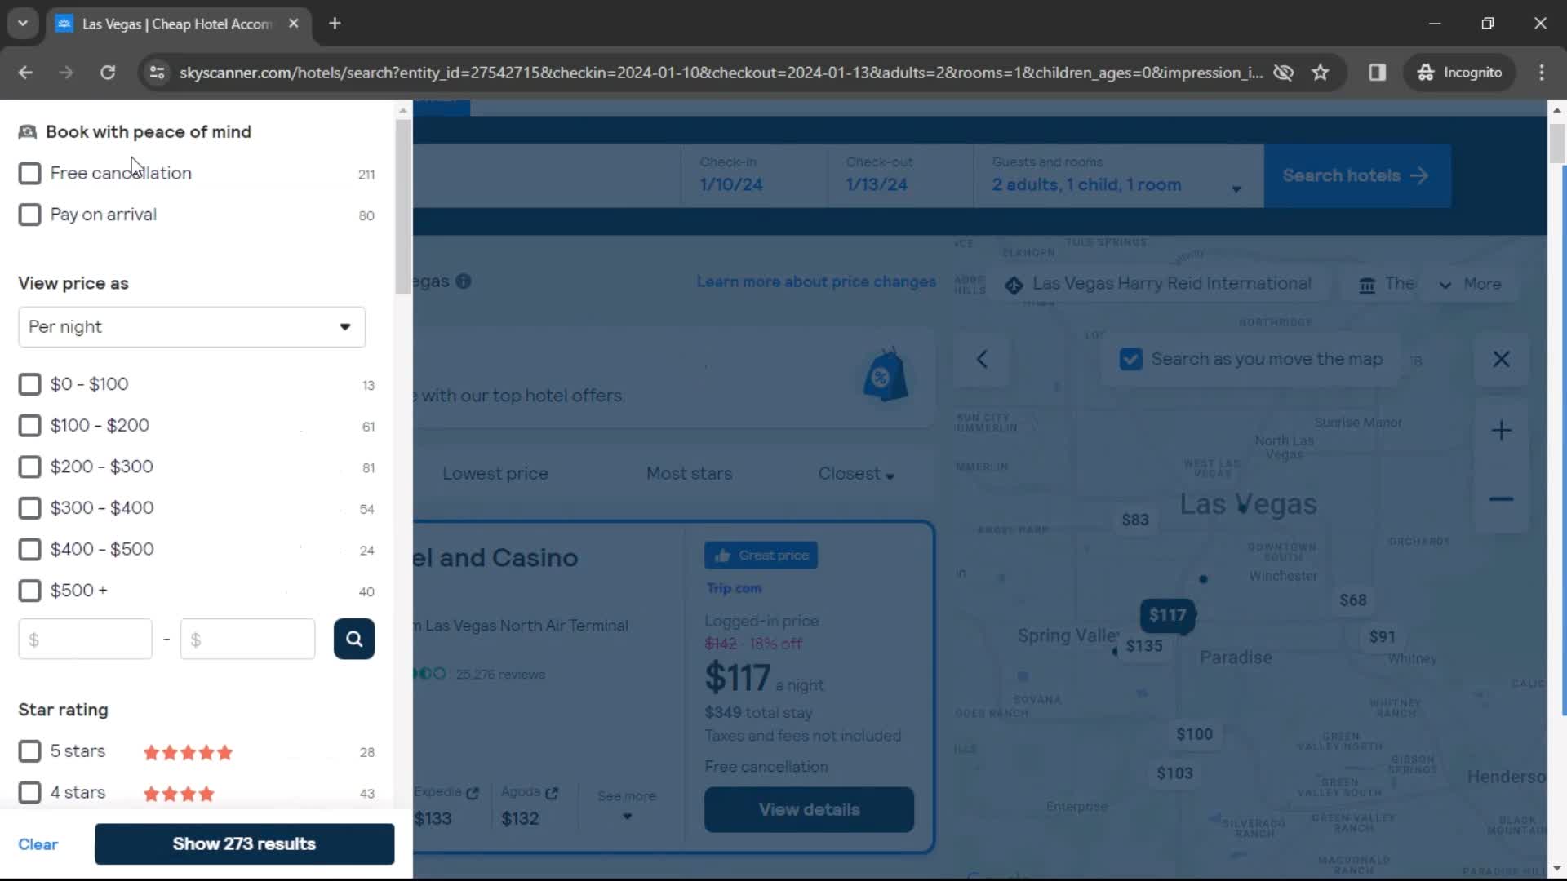1567x881 pixels.
Task: Select the $68 map price marker
Action: [x=1353, y=600]
